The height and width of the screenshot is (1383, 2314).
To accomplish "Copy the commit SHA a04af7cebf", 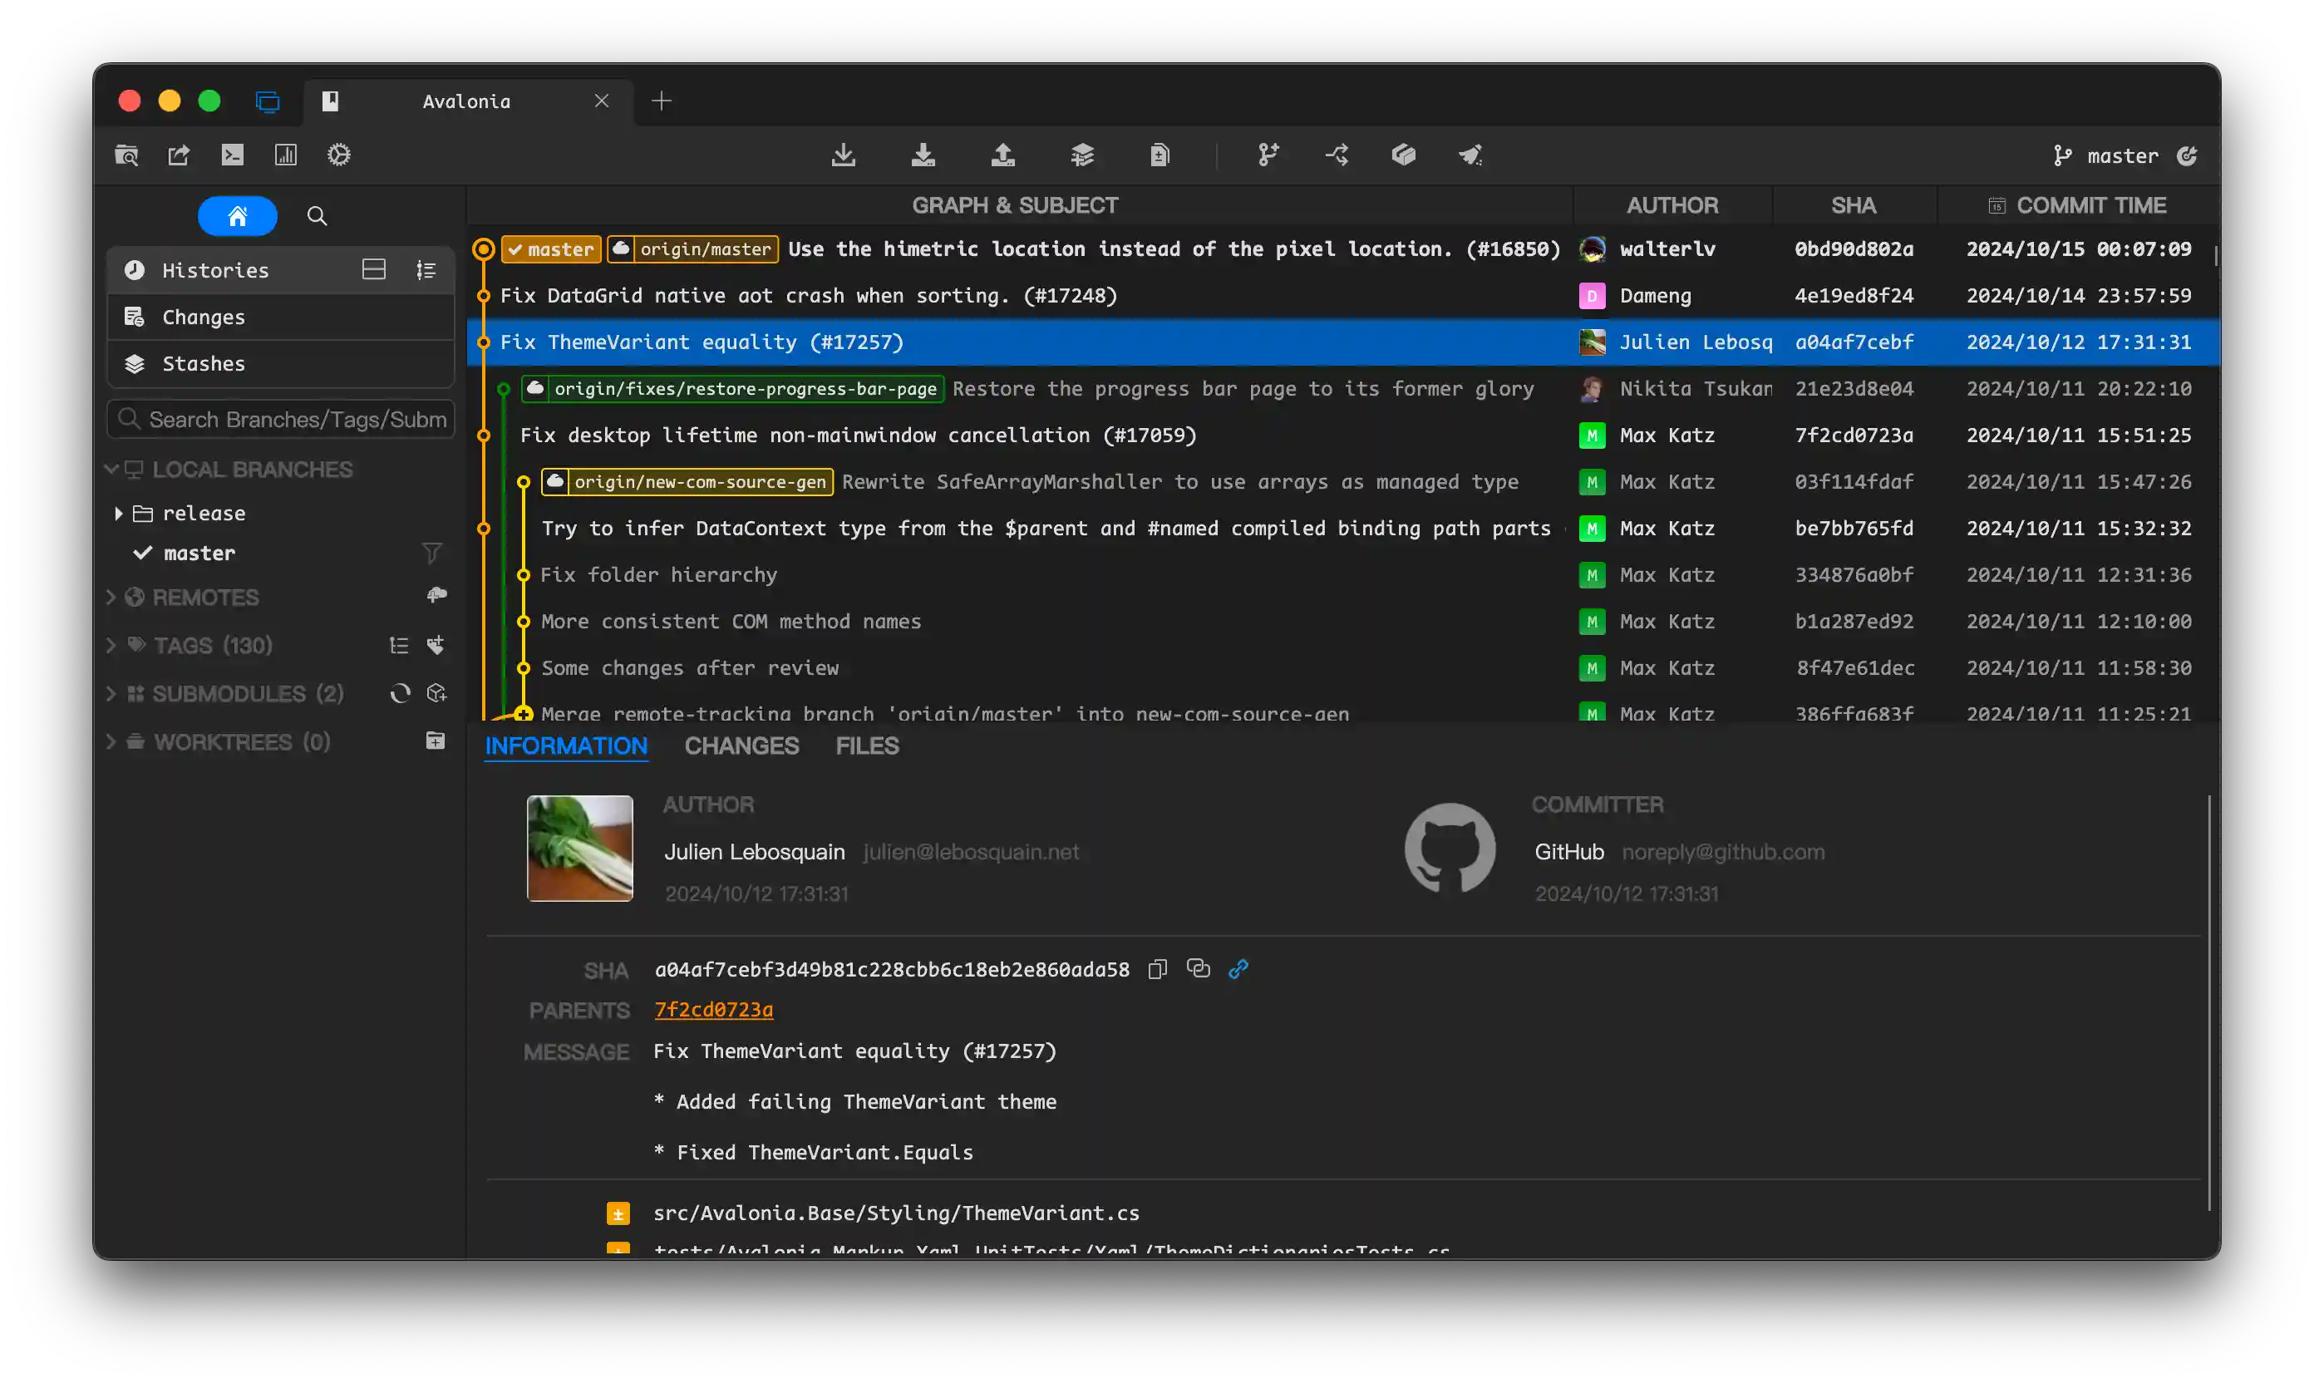I will (x=1158, y=968).
